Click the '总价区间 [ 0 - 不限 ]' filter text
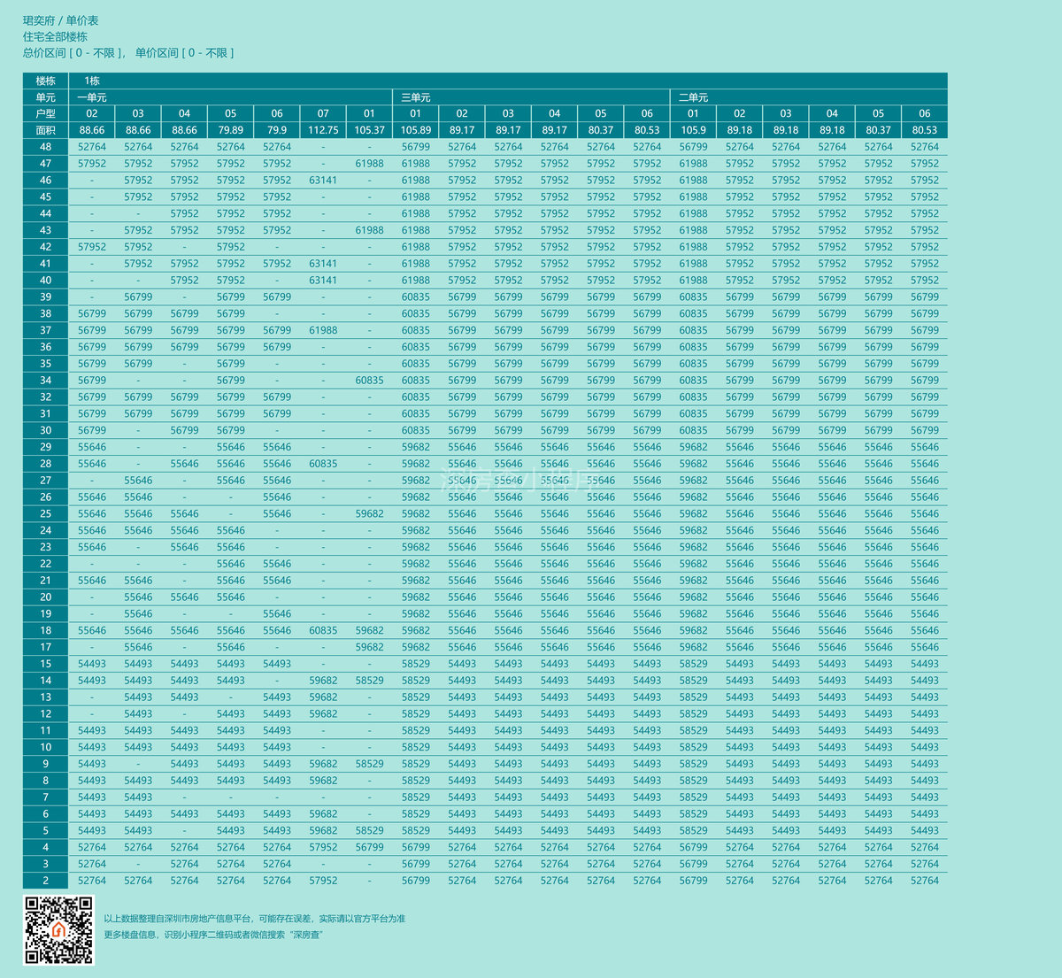This screenshot has width=1062, height=978. (74, 53)
